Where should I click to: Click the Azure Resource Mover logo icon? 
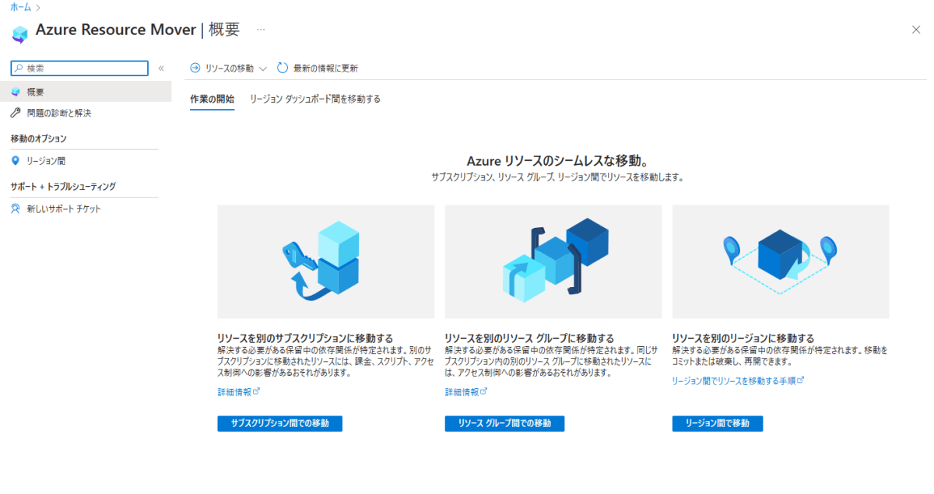click(19, 33)
